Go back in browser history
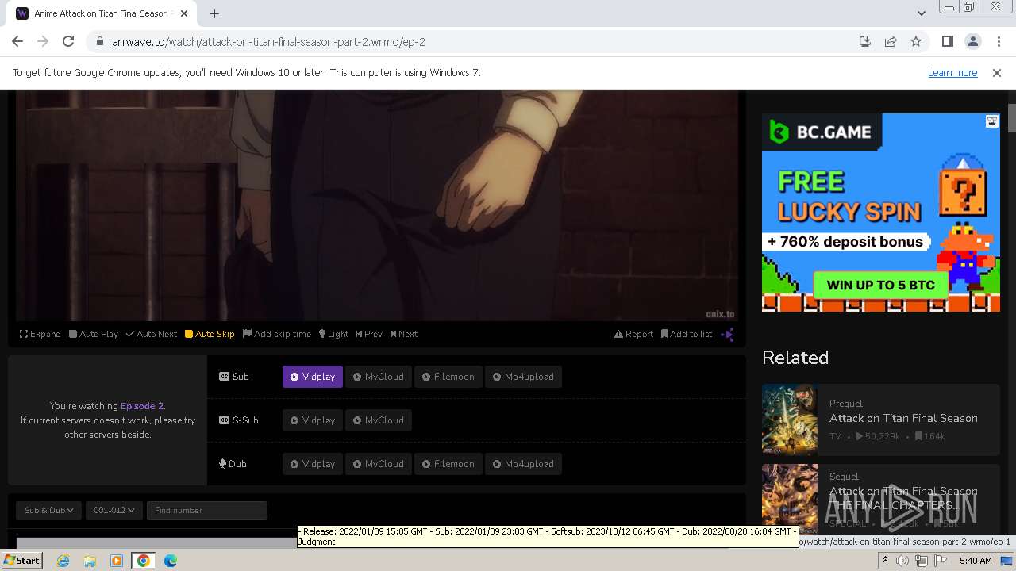The image size is (1016, 571). (17, 42)
